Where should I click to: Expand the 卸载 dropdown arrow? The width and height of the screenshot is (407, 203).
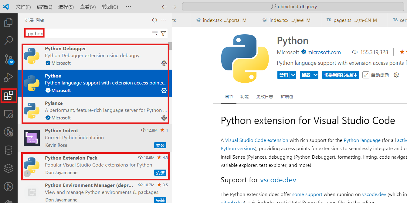(x=315, y=75)
